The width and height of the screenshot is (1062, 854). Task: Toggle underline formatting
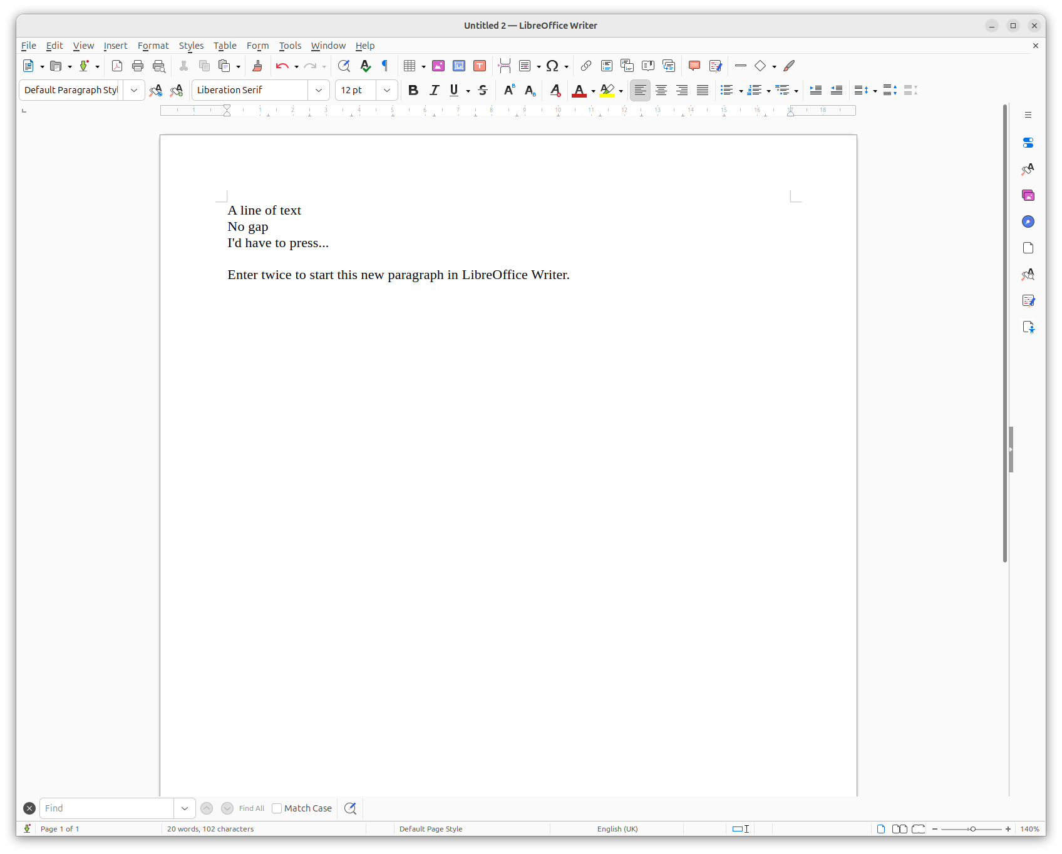454,90
